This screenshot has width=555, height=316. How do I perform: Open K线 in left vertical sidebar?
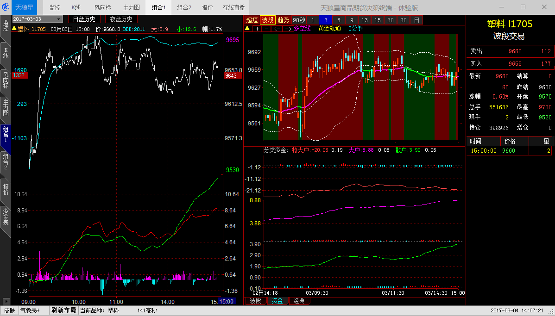pos(5,53)
